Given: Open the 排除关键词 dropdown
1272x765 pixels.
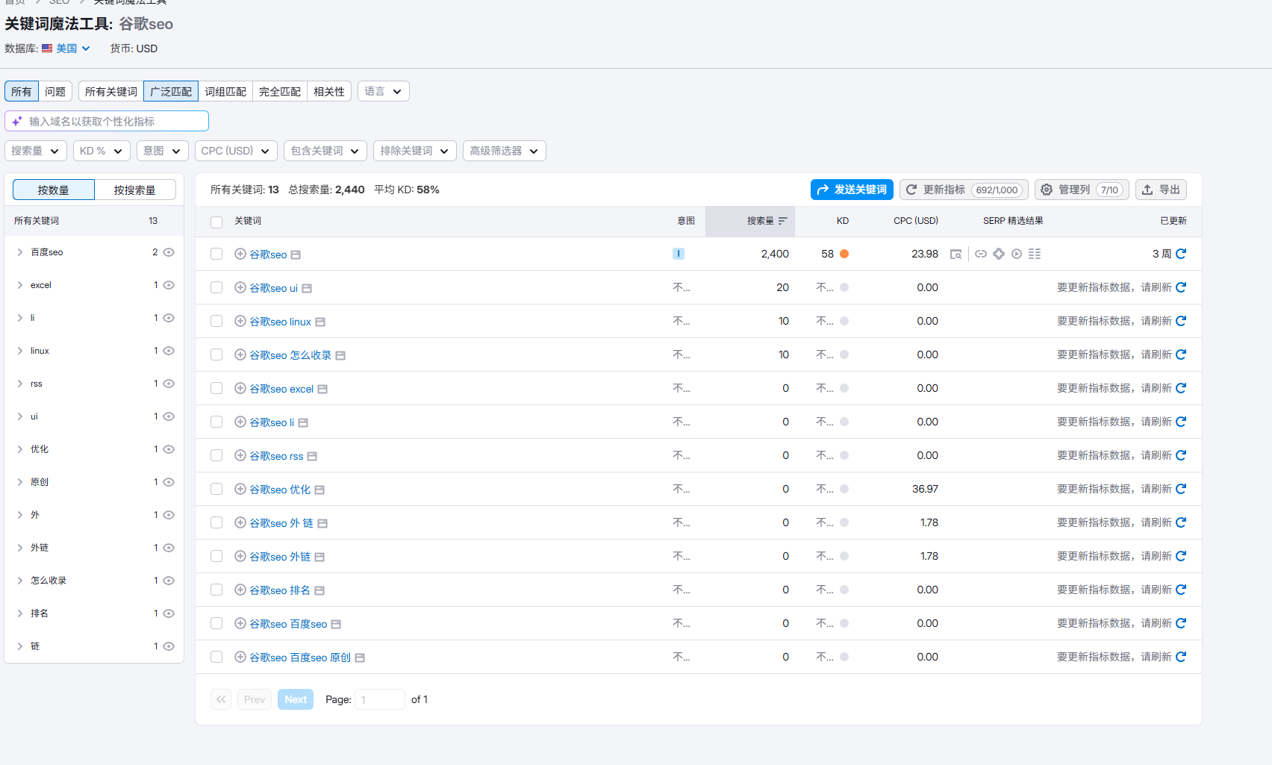Looking at the screenshot, I should point(415,151).
